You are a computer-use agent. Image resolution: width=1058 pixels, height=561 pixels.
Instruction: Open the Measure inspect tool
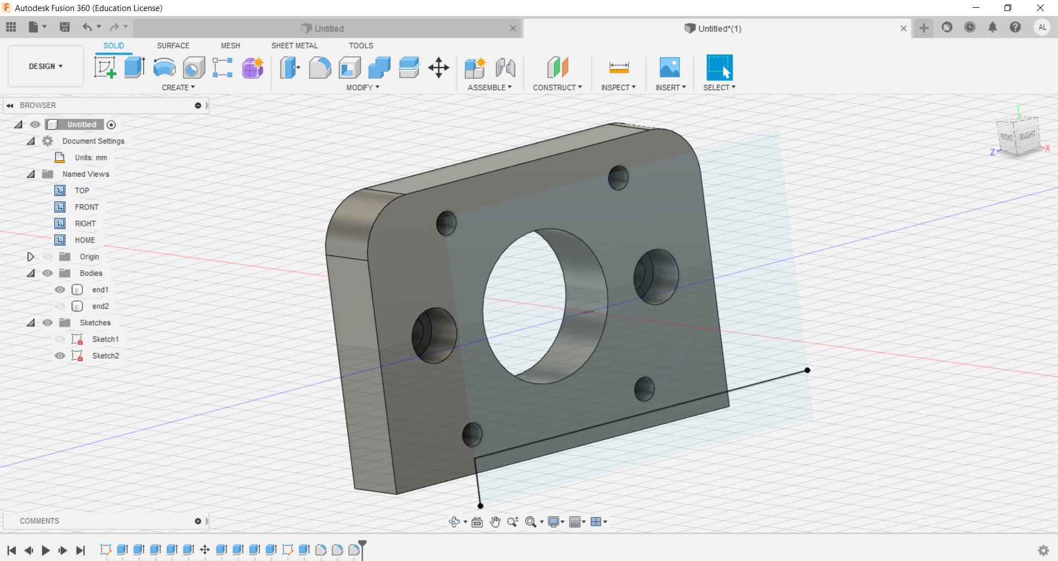[619, 68]
